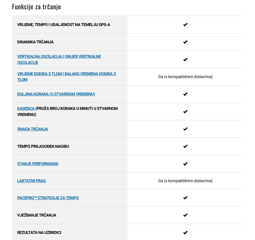Click checkmark in Vertikalna oscilacija row
Image resolution: width=255 pixels, height=240 pixels.
click(x=185, y=60)
